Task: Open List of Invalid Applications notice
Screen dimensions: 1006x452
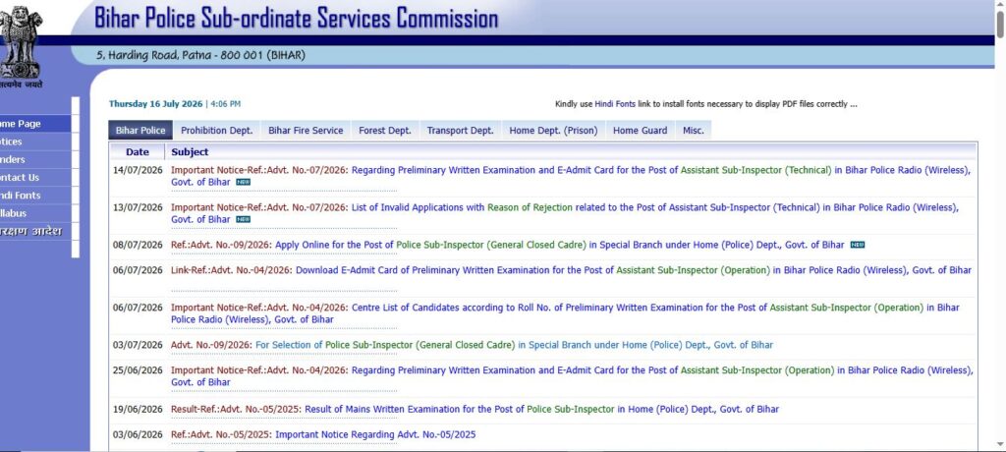Action: (565, 213)
